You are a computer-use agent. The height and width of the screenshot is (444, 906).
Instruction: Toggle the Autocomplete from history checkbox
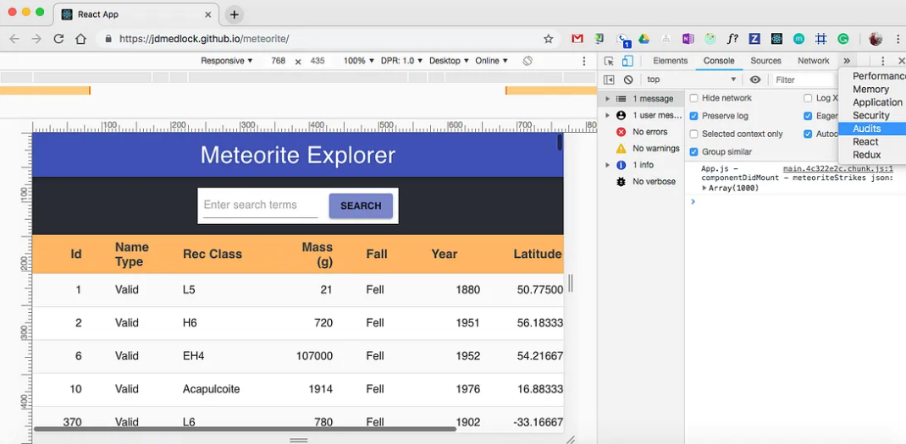coord(808,134)
